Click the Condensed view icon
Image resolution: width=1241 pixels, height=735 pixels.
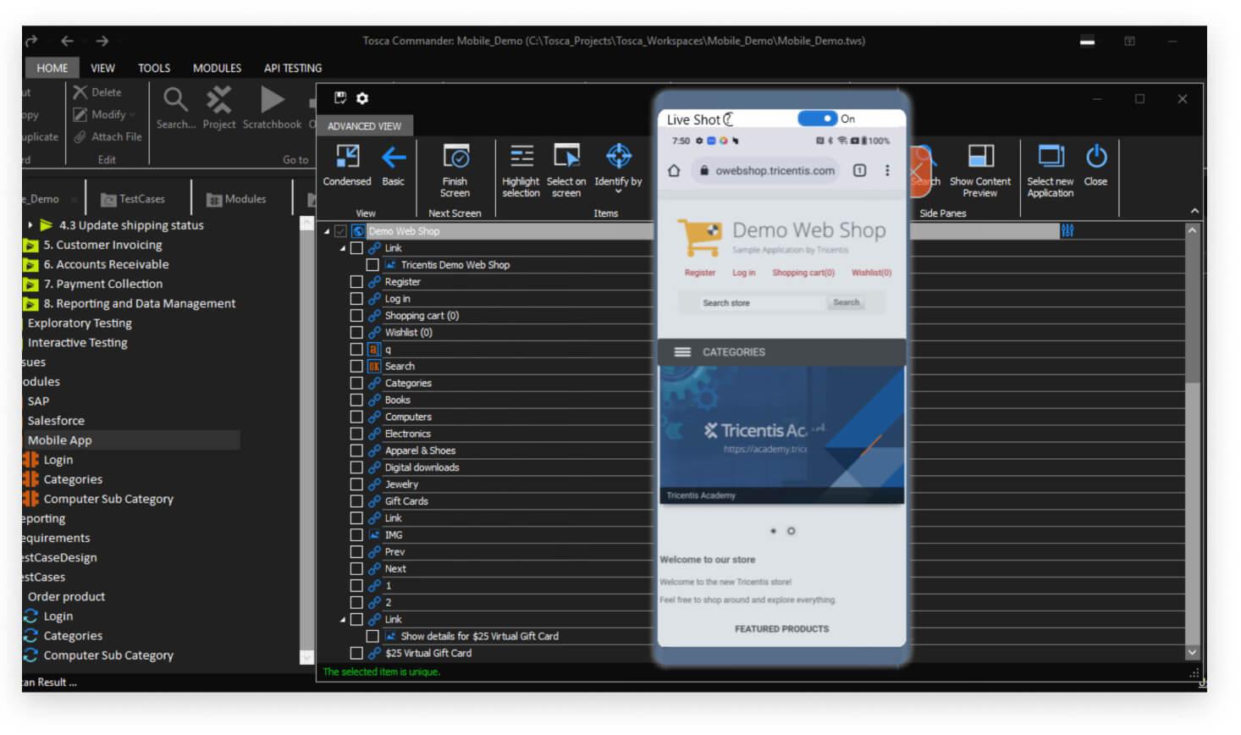(x=347, y=157)
